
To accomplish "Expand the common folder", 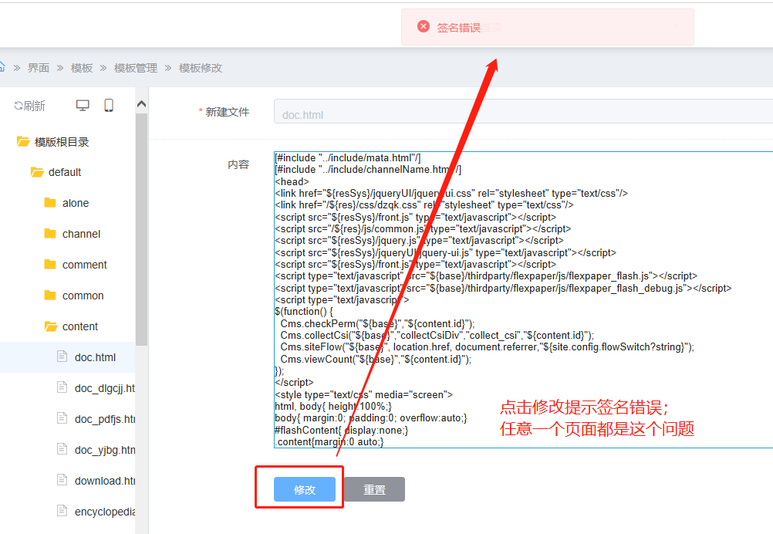I will [x=83, y=296].
